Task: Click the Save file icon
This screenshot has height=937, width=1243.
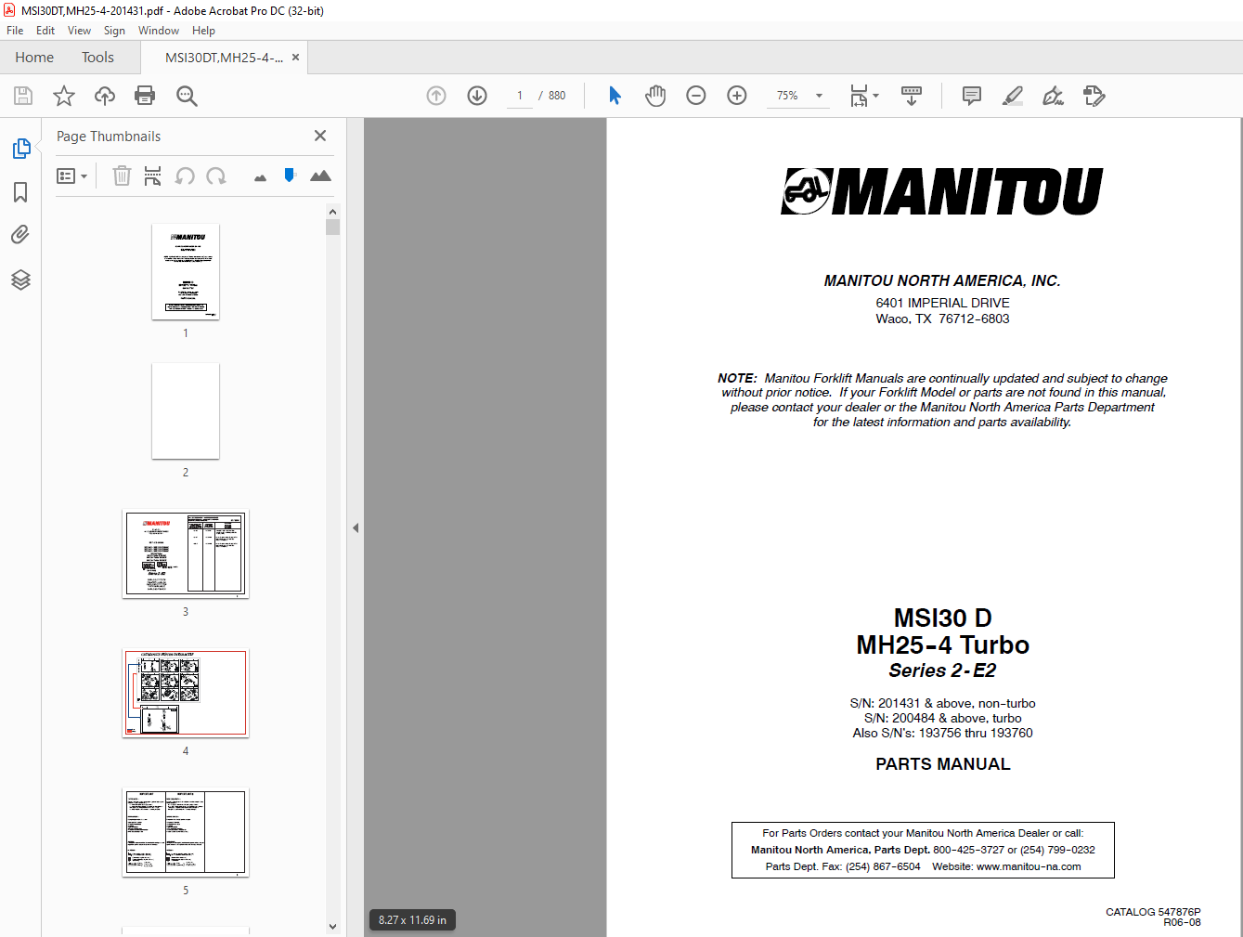Action: coord(23,96)
